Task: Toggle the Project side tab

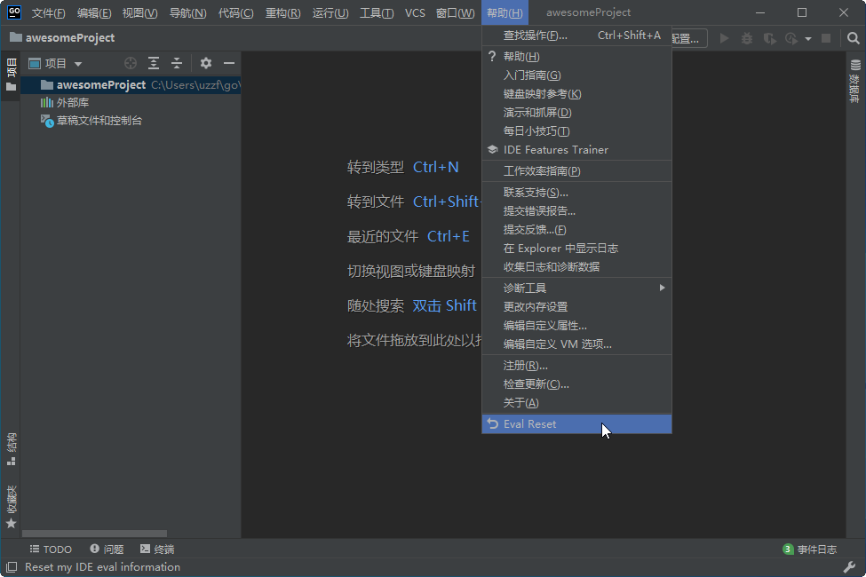Action: coord(11,75)
